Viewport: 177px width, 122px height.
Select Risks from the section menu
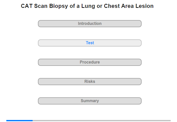(x=90, y=82)
